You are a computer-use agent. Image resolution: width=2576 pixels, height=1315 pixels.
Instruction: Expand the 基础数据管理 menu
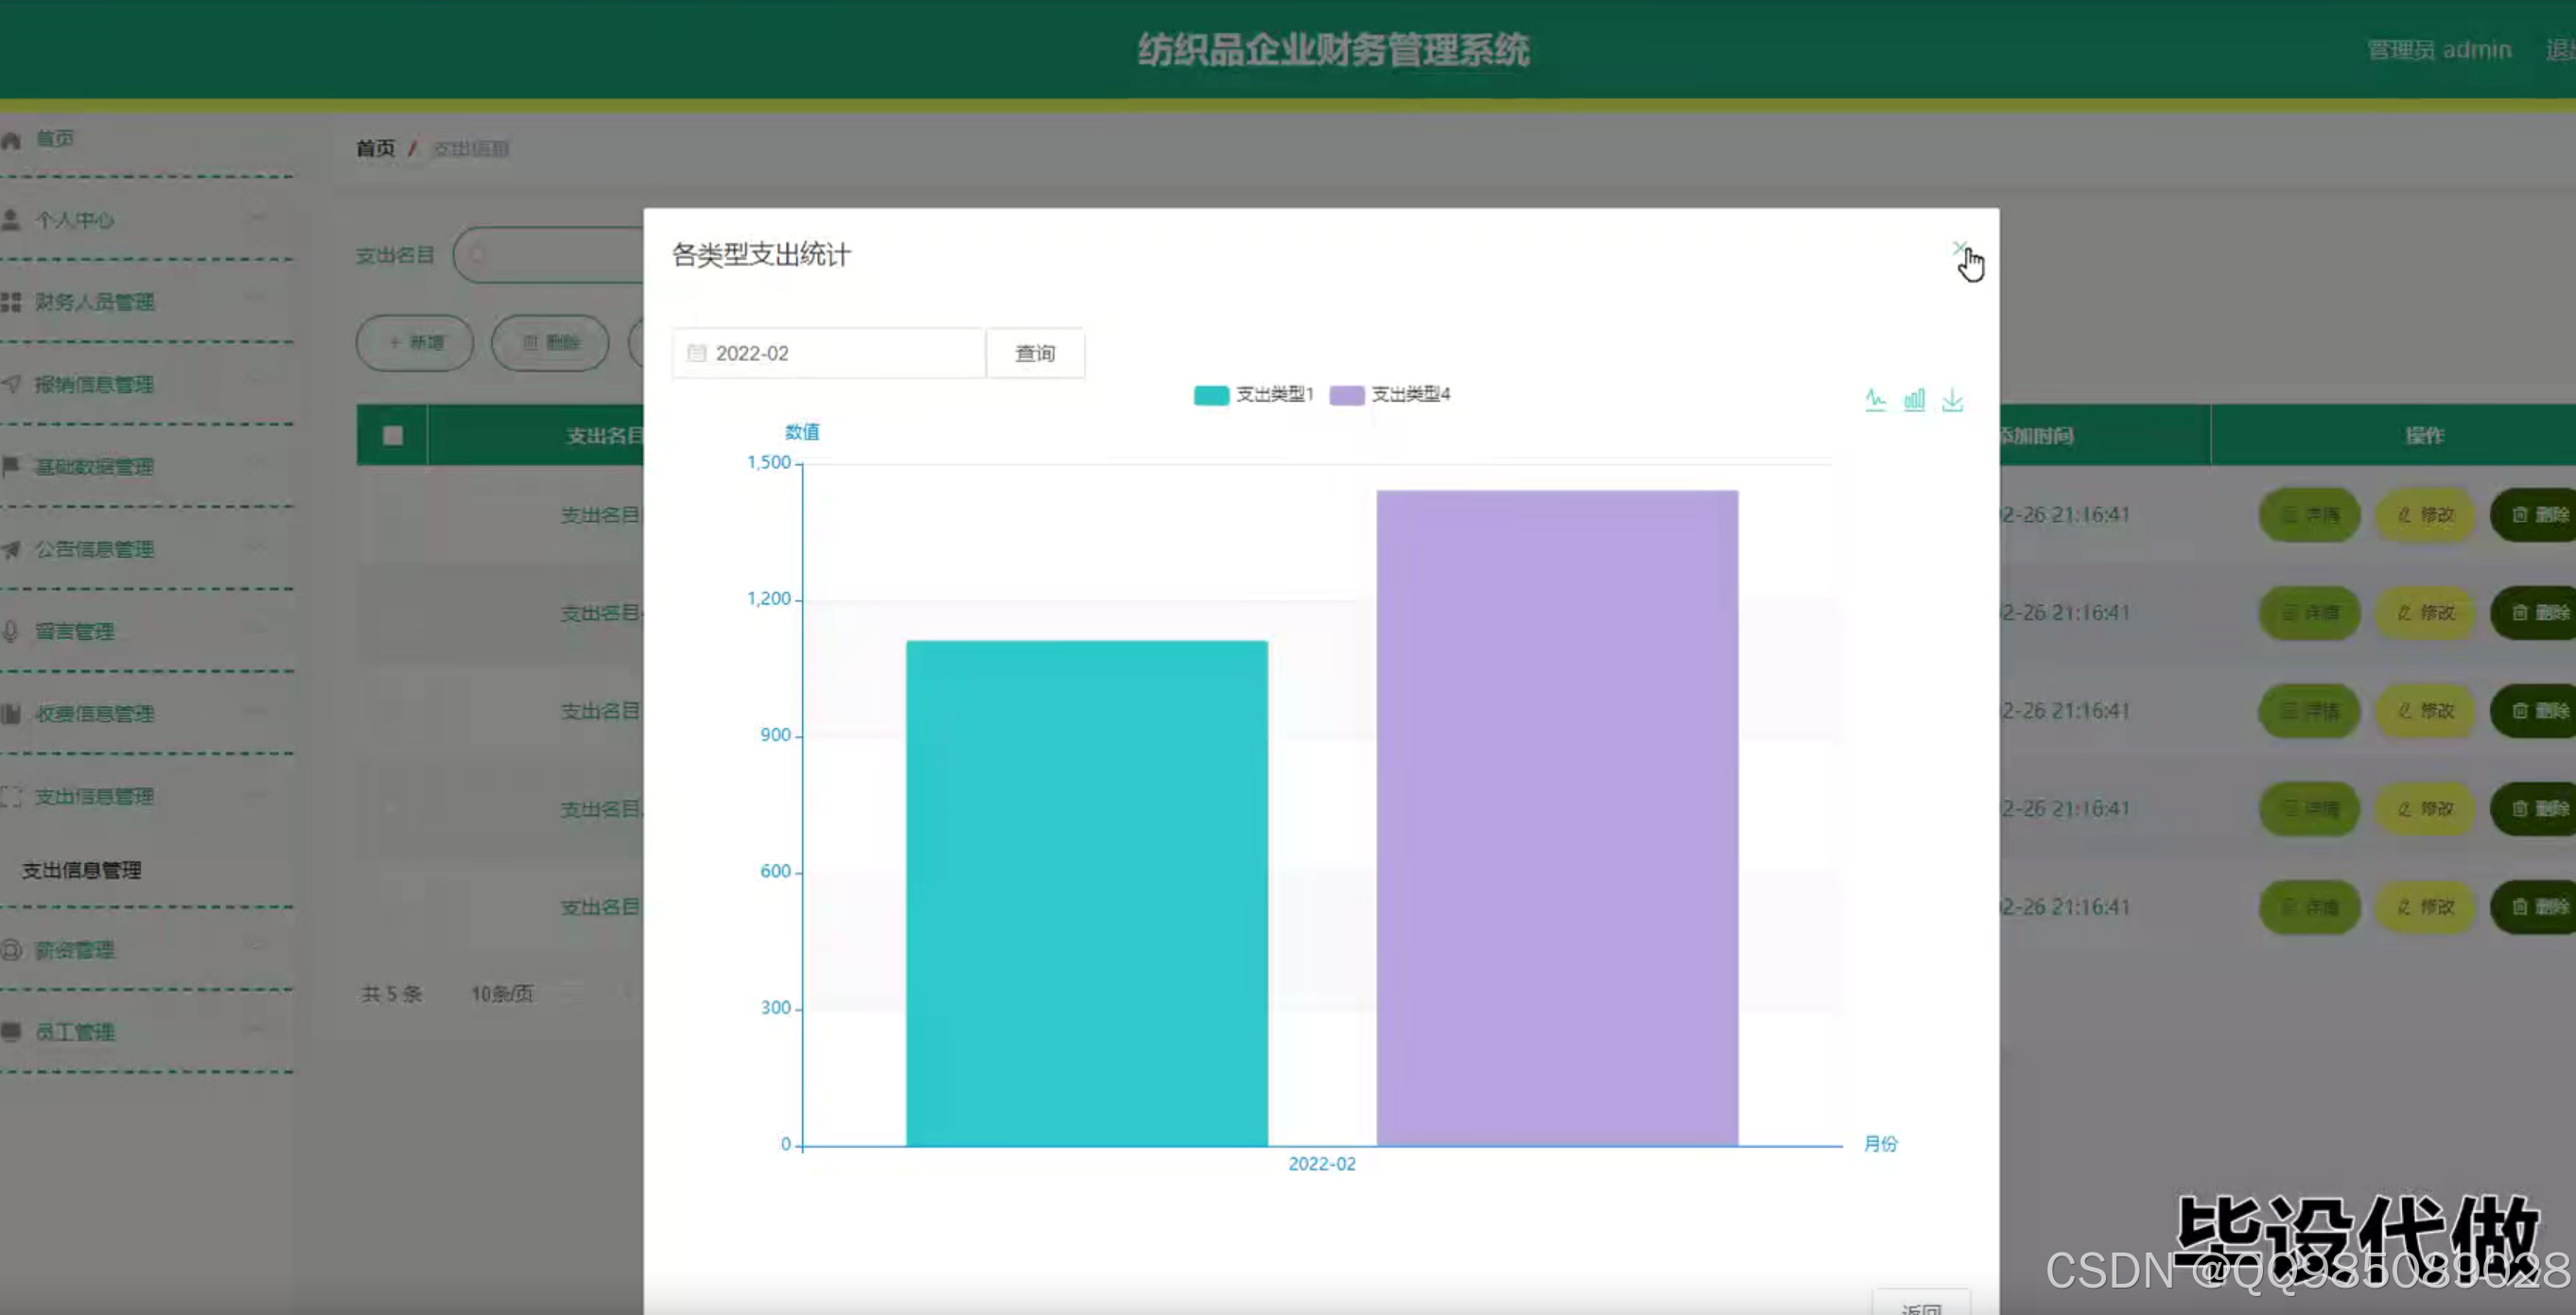point(95,467)
